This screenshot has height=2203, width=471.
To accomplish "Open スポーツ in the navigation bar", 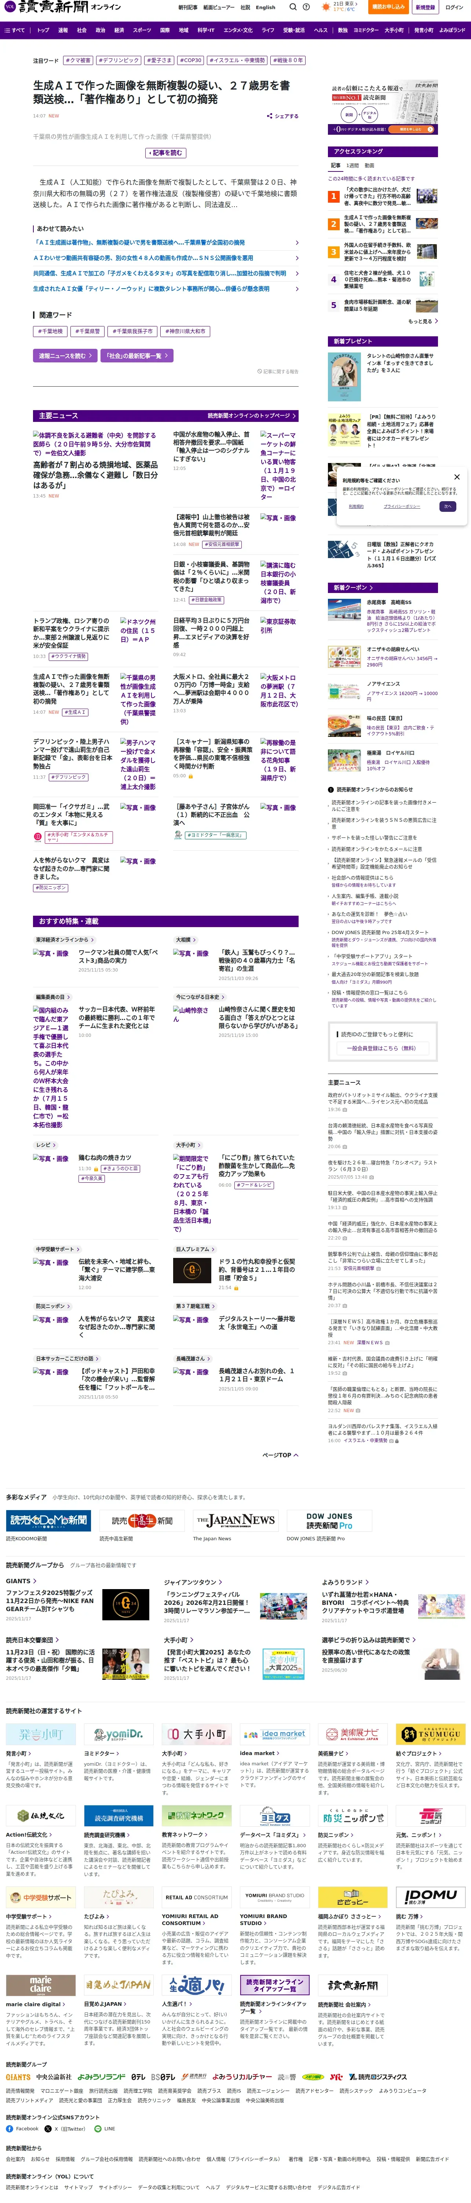I will tap(142, 30).
